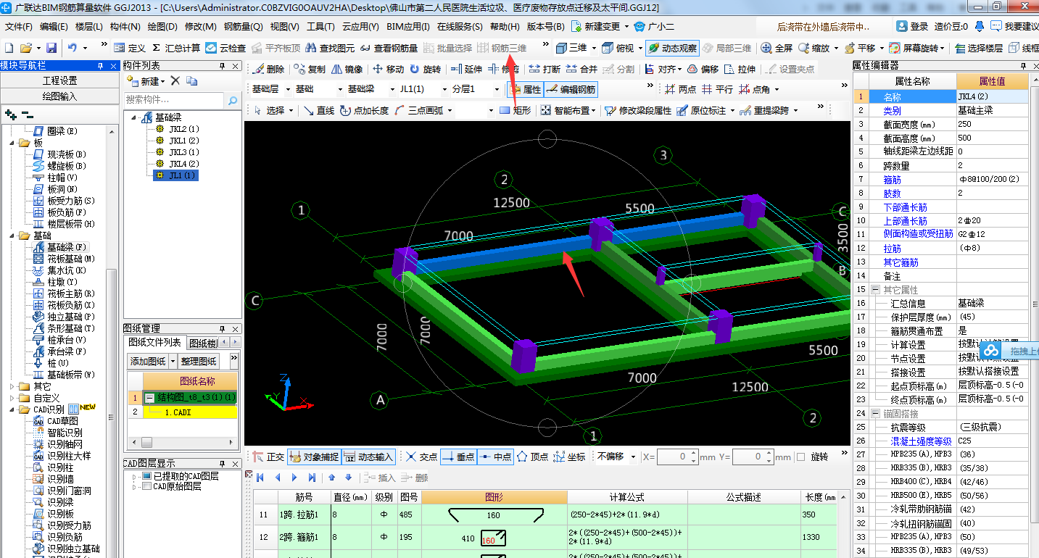The image size is (1039, 558).
Task: Create a new file via blank-page icon
Action: tap(9, 49)
